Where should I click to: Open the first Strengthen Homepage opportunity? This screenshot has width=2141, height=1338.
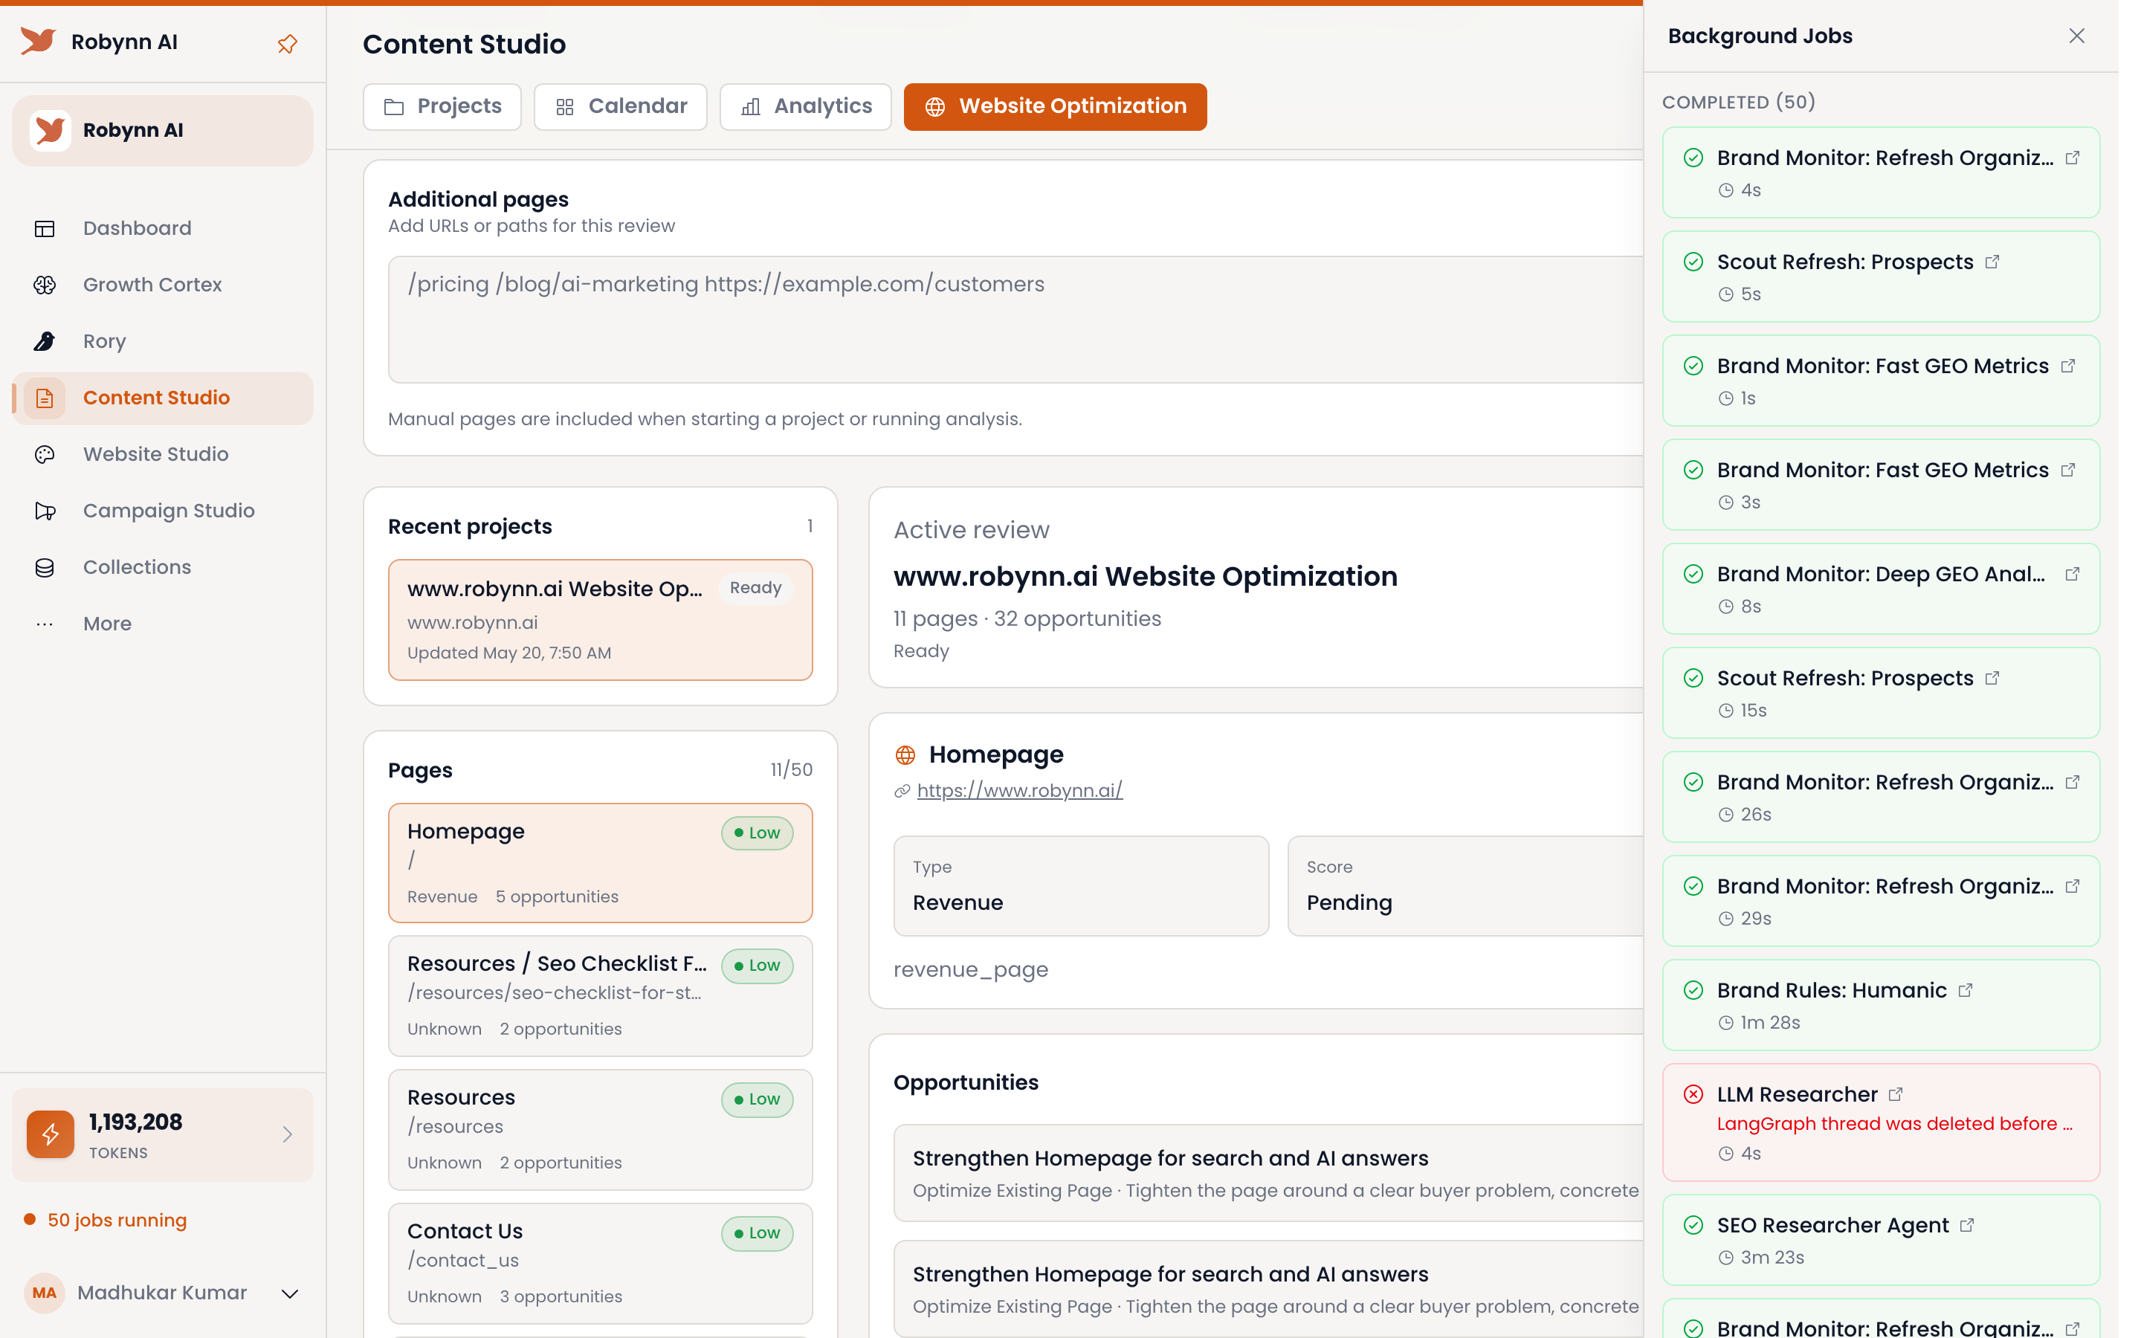(x=1268, y=1174)
